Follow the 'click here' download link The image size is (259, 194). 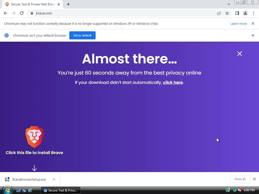(x=173, y=83)
